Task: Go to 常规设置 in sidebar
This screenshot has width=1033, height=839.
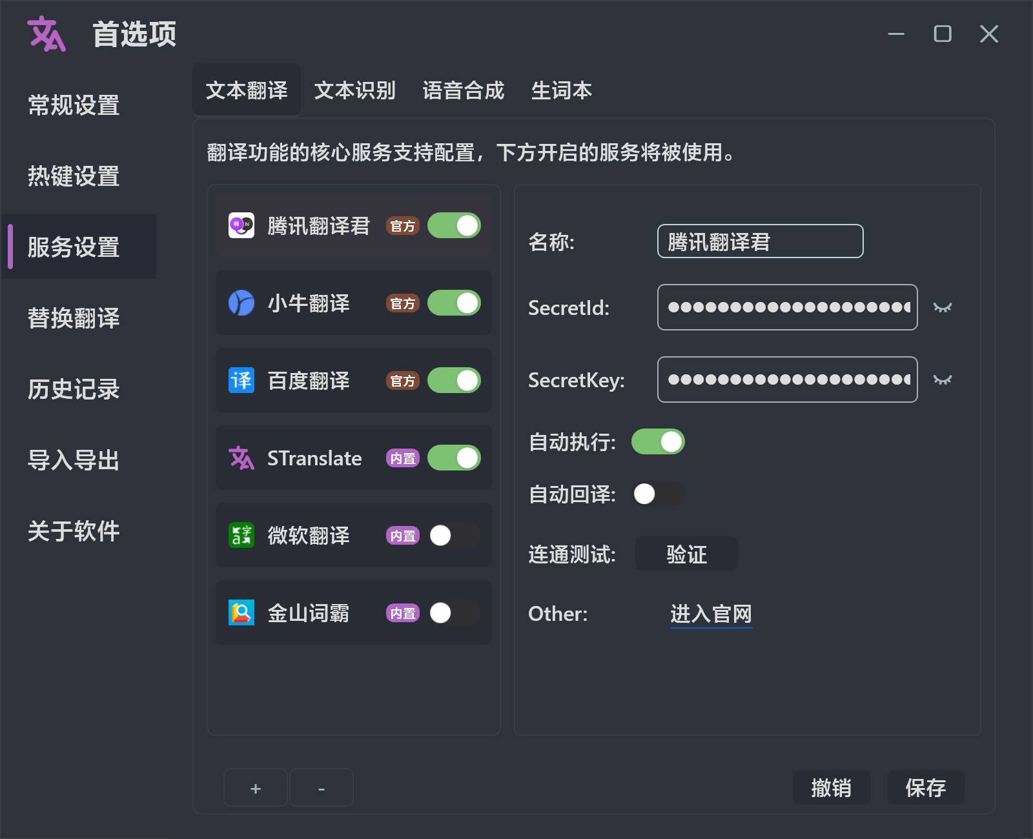Action: point(79,105)
